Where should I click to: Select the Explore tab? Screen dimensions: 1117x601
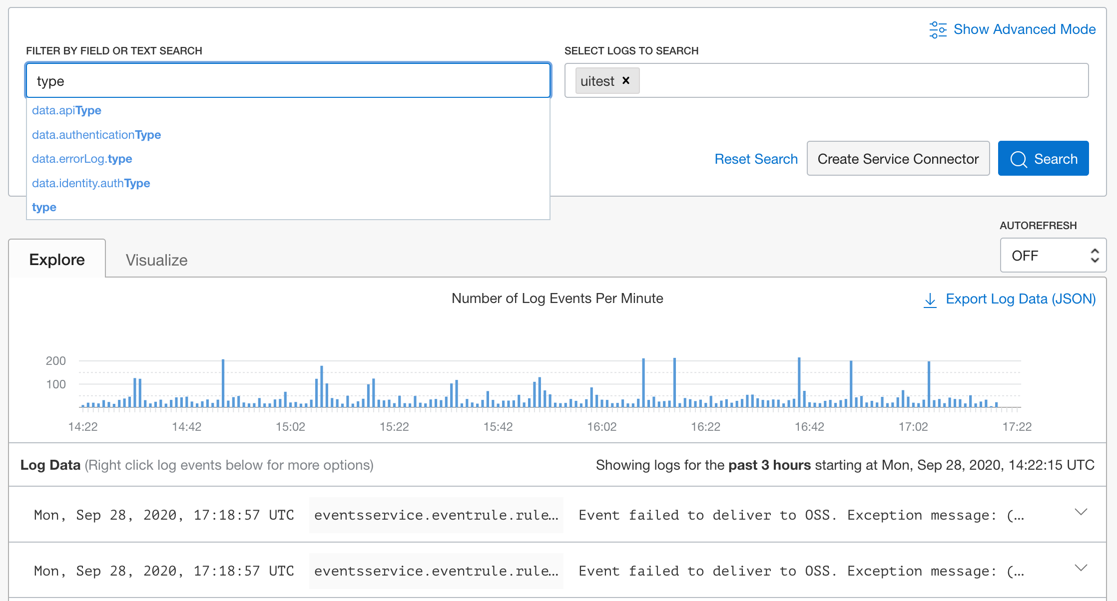pos(57,260)
